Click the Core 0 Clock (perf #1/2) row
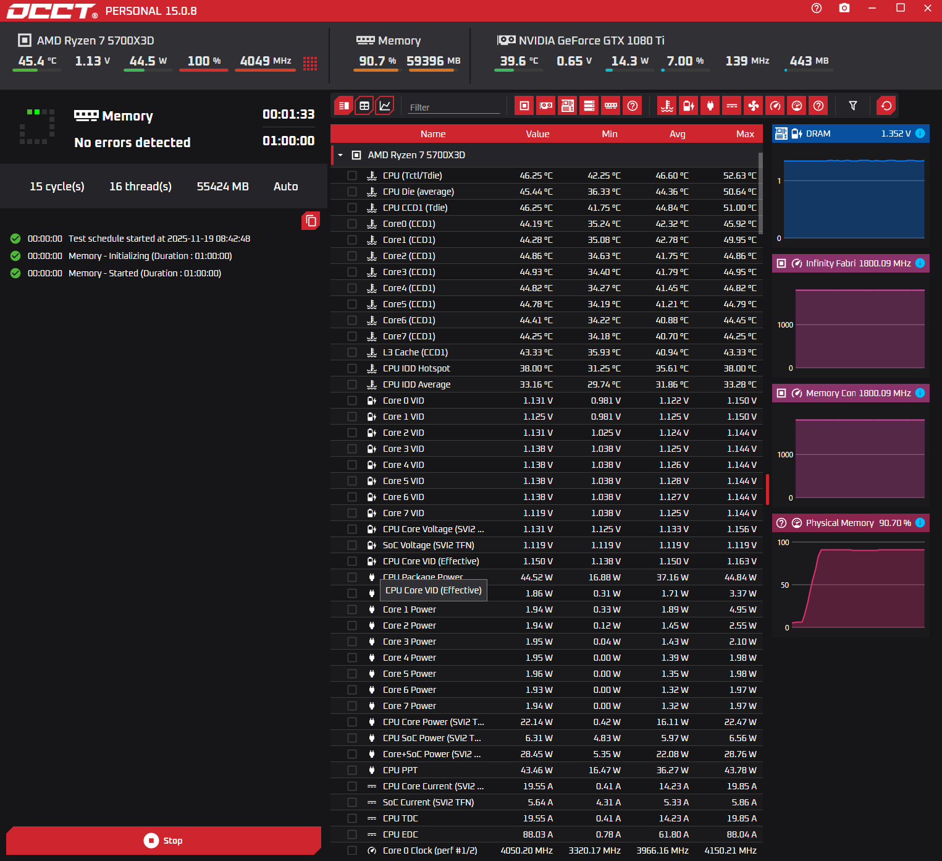 tap(547, 850)
